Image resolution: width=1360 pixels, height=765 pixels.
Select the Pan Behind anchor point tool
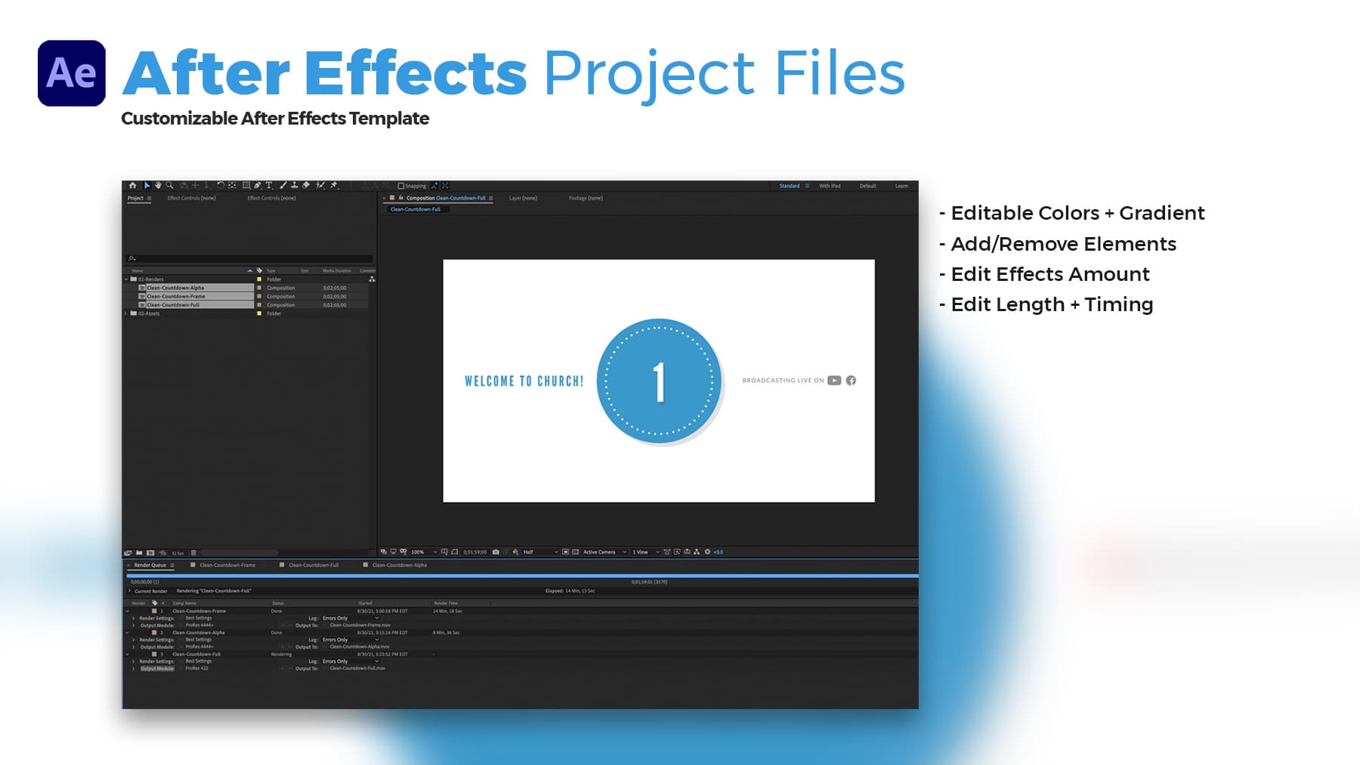(232, 185)
